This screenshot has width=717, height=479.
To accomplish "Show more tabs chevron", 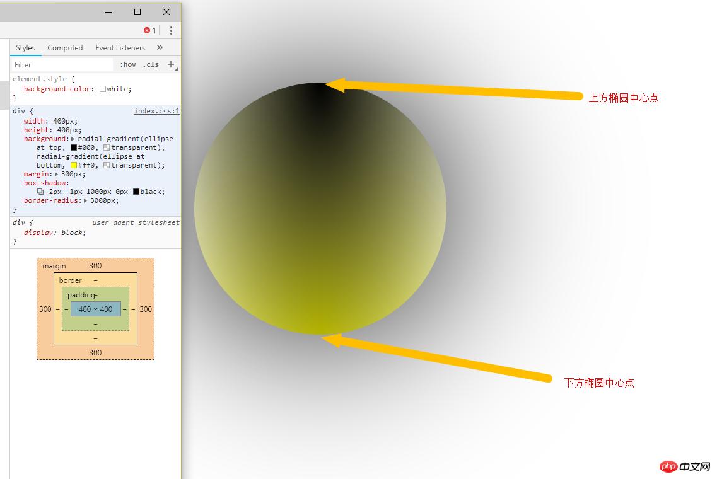I will pyautogui.click(x=160, y=47).
